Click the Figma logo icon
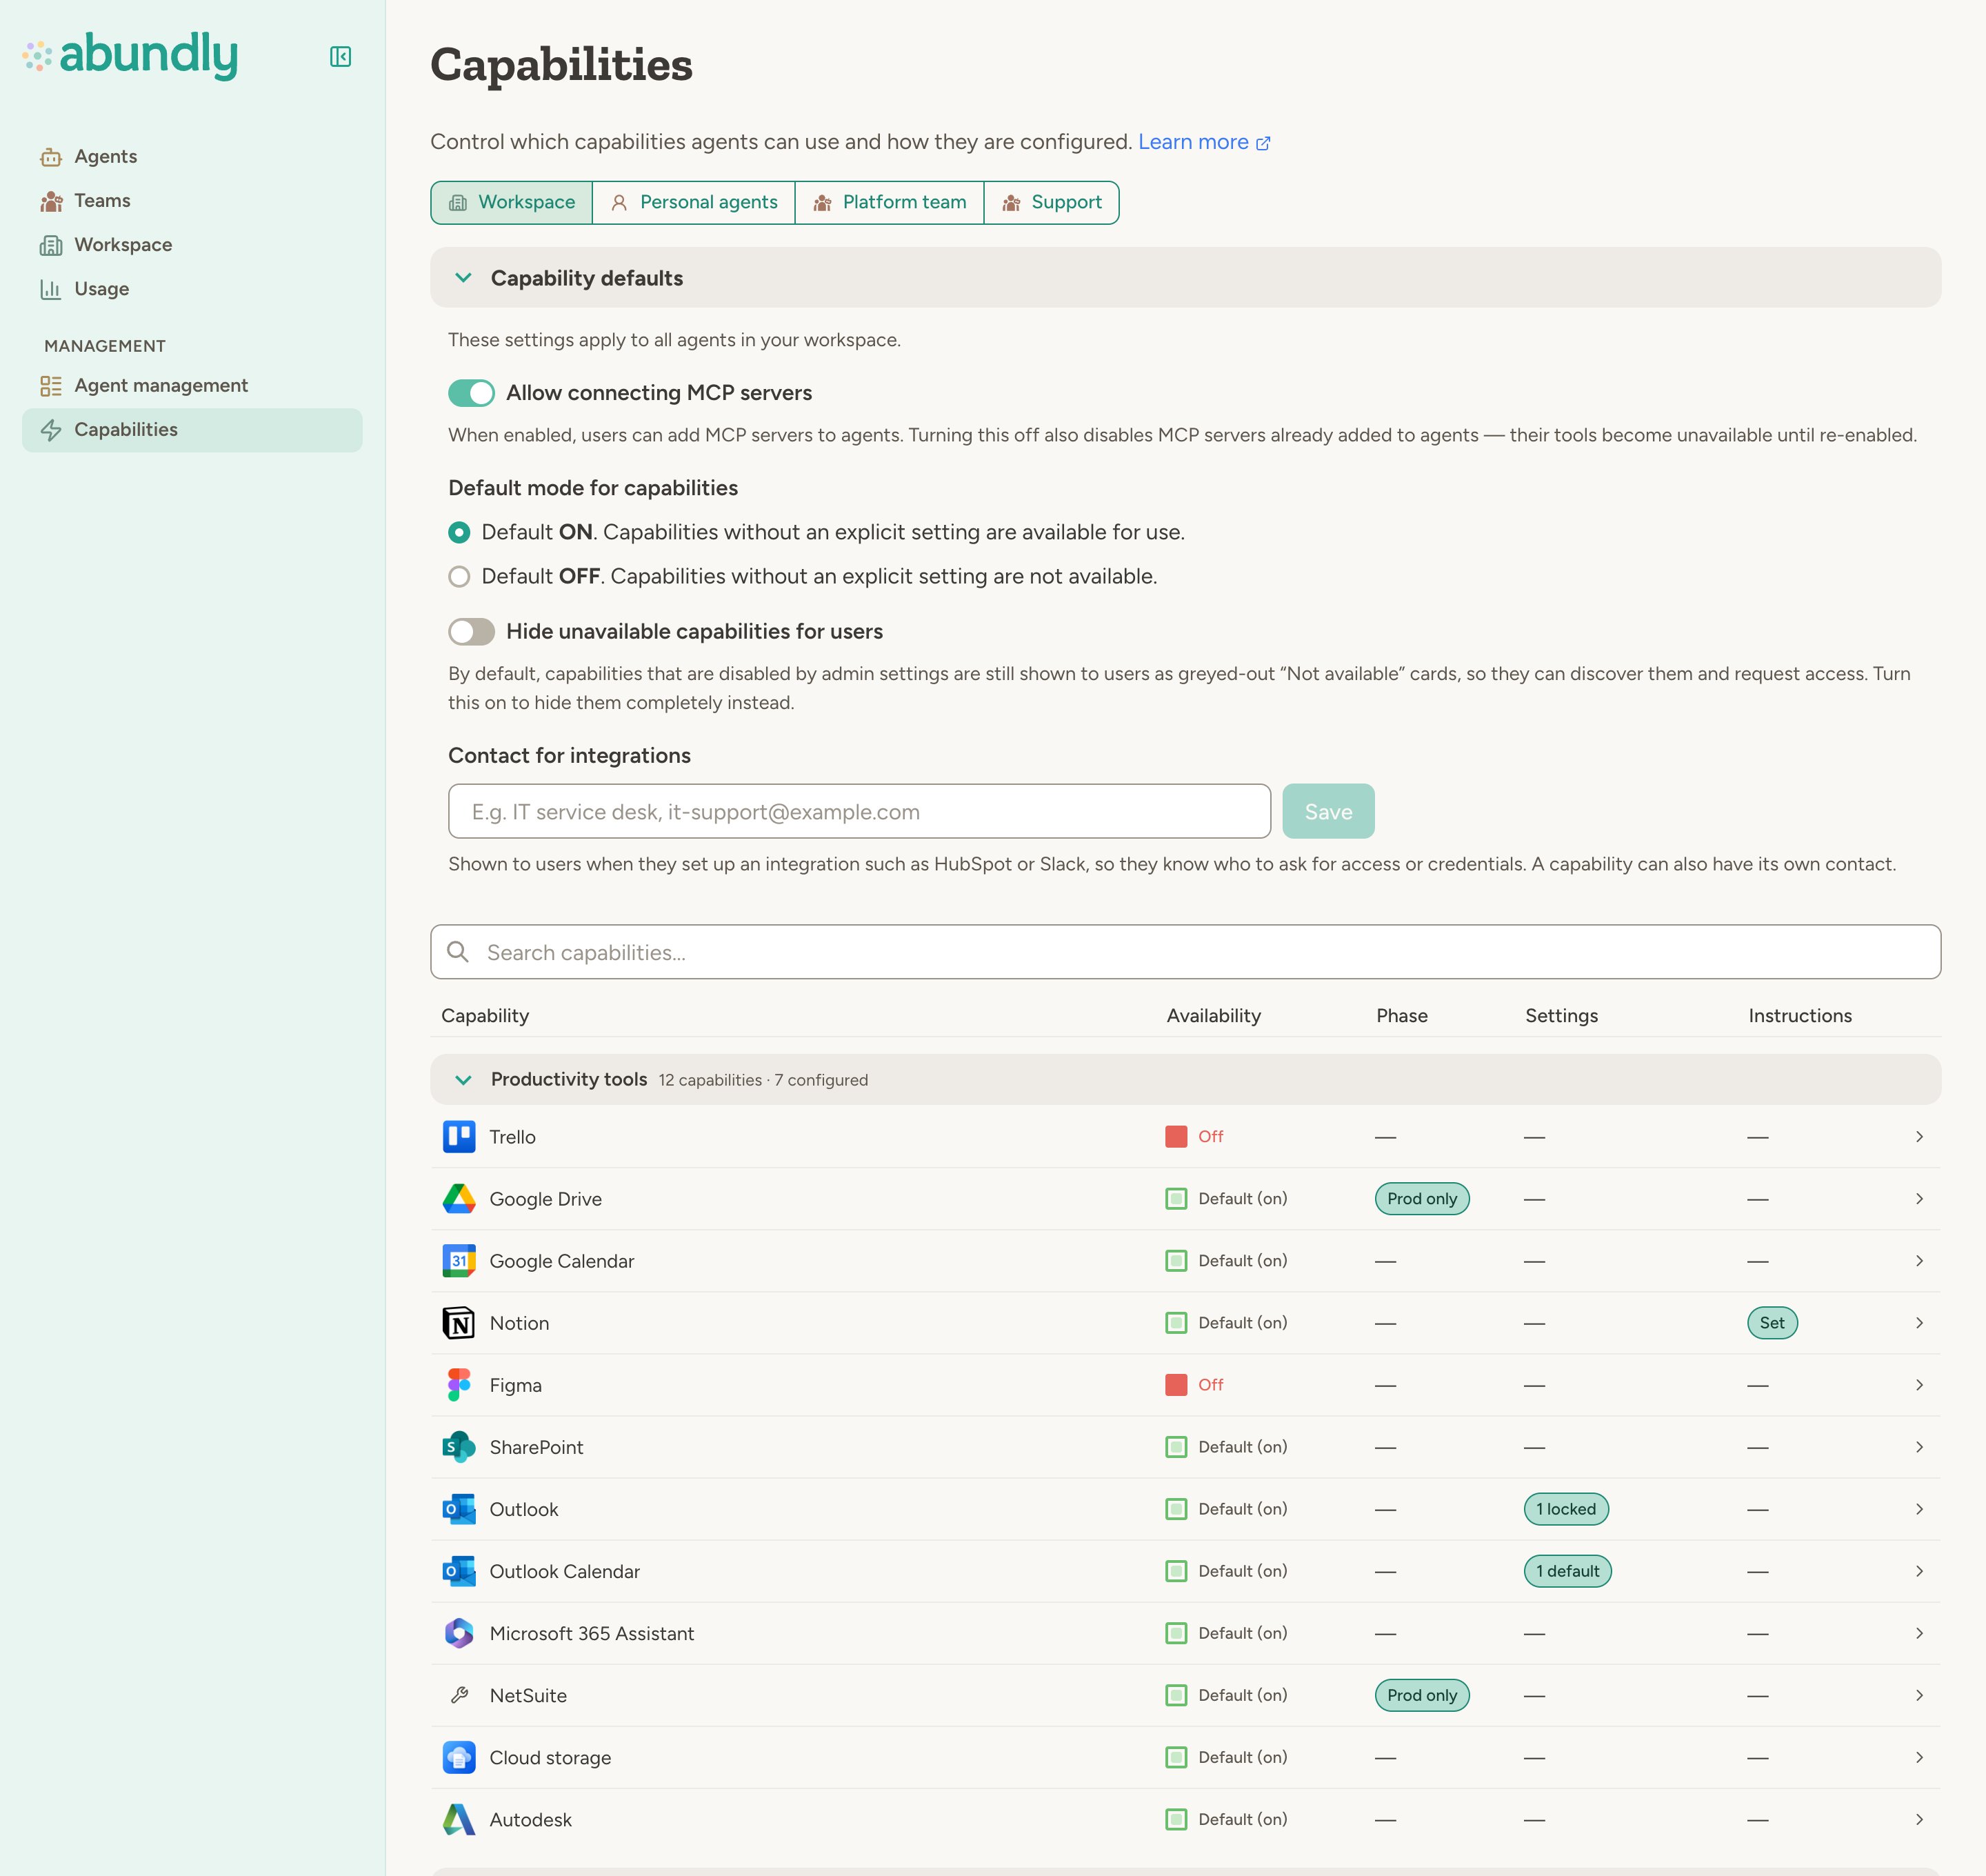The height and width of the screenshot is (1876, 1986). [x=459, y=1385]
